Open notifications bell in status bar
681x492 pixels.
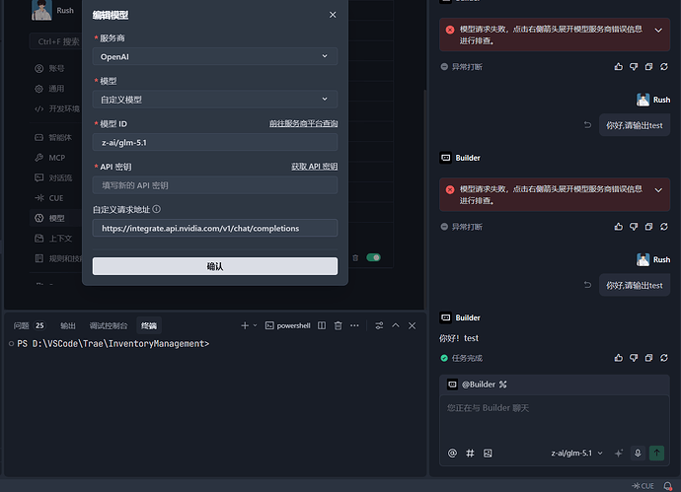[x=668, y=486]
